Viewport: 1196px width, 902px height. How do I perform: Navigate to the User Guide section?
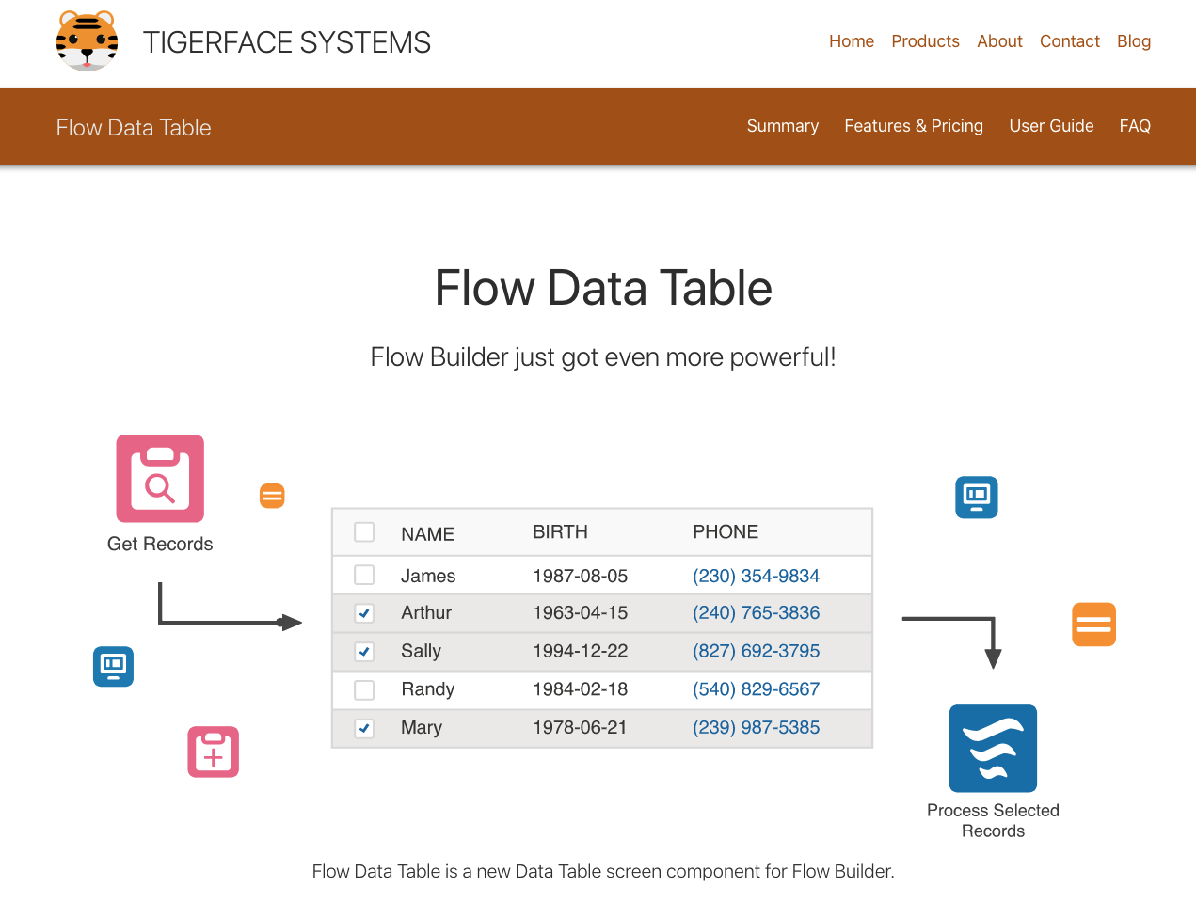pyautogui.click(x=1051, y=126)
